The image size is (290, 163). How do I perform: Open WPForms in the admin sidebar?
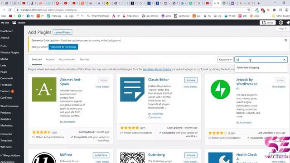coord(6,147)
